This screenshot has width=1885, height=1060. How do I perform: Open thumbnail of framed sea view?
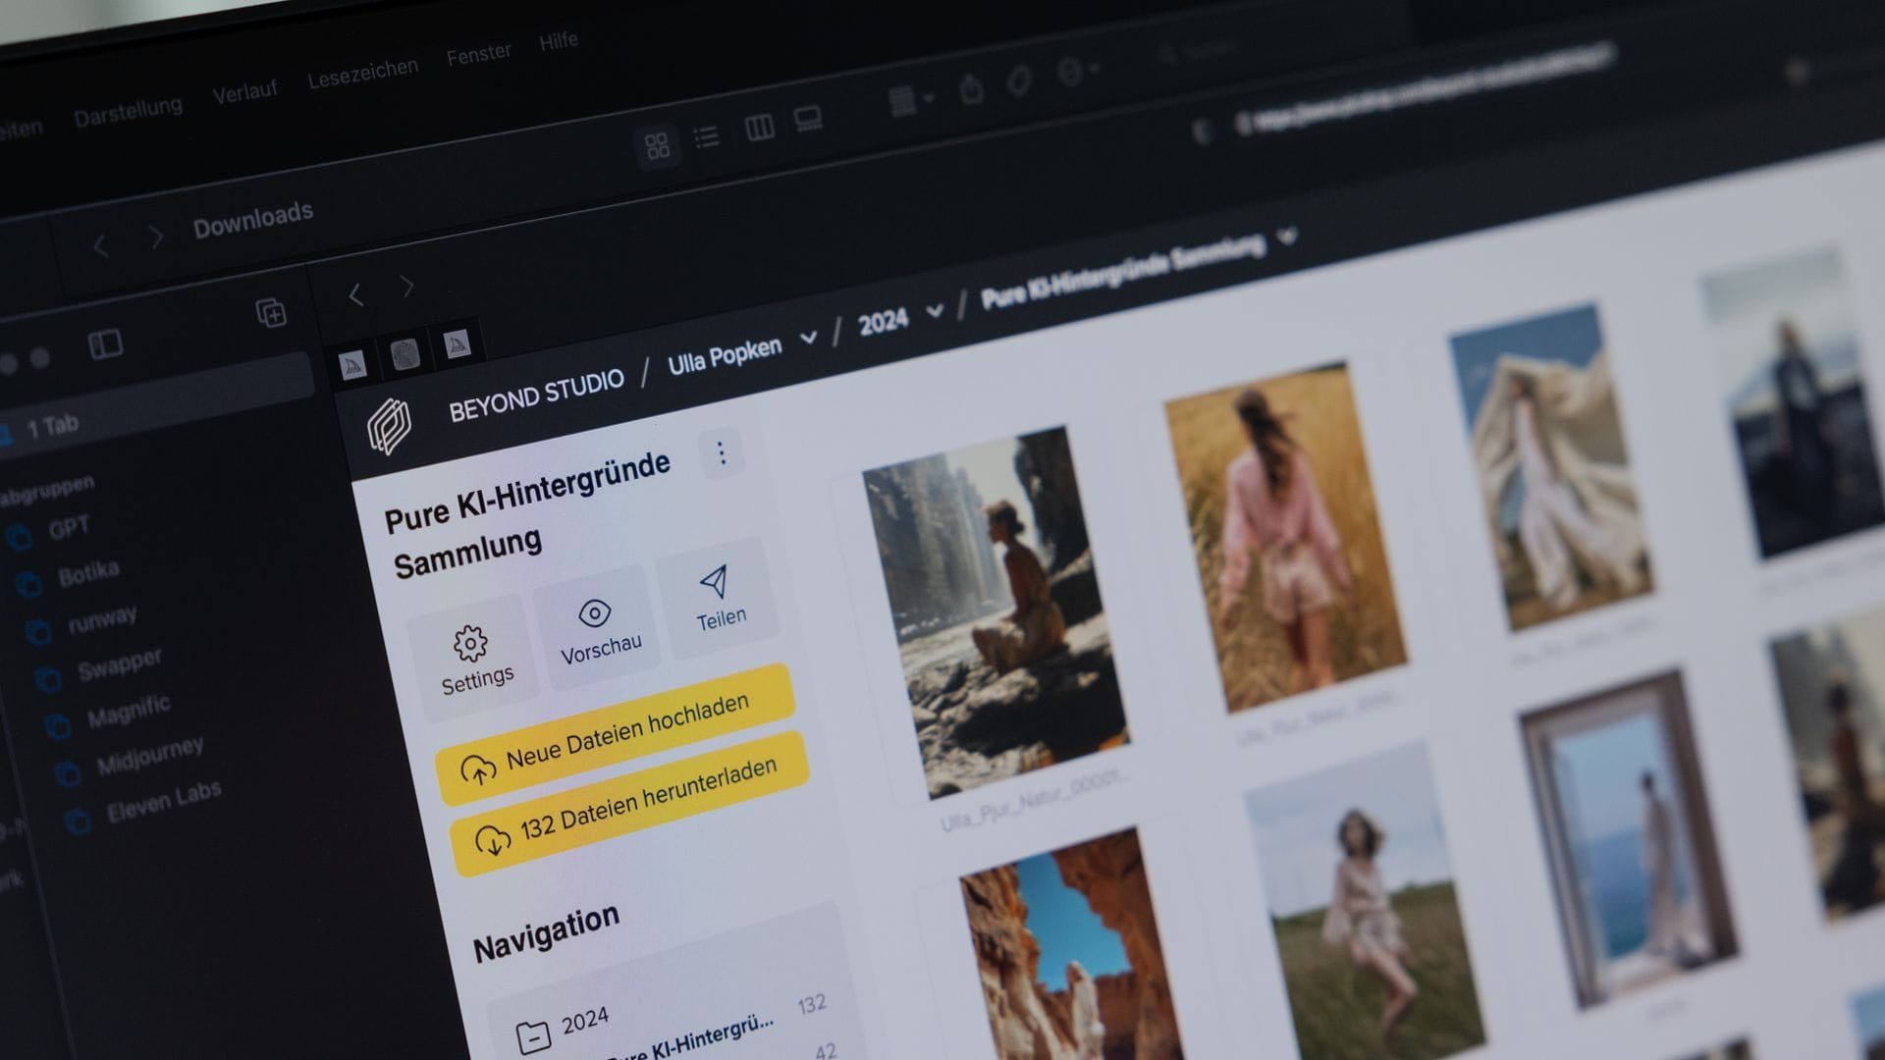(x=1628, y=839)
